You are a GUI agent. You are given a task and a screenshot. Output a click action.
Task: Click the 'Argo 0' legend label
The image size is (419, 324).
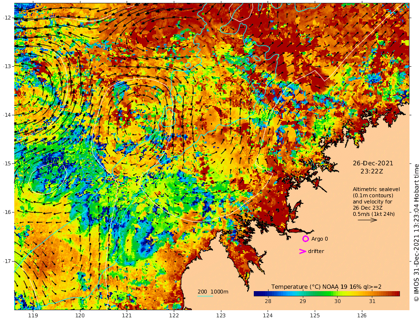pyautogui.click(x=319, y=239)
